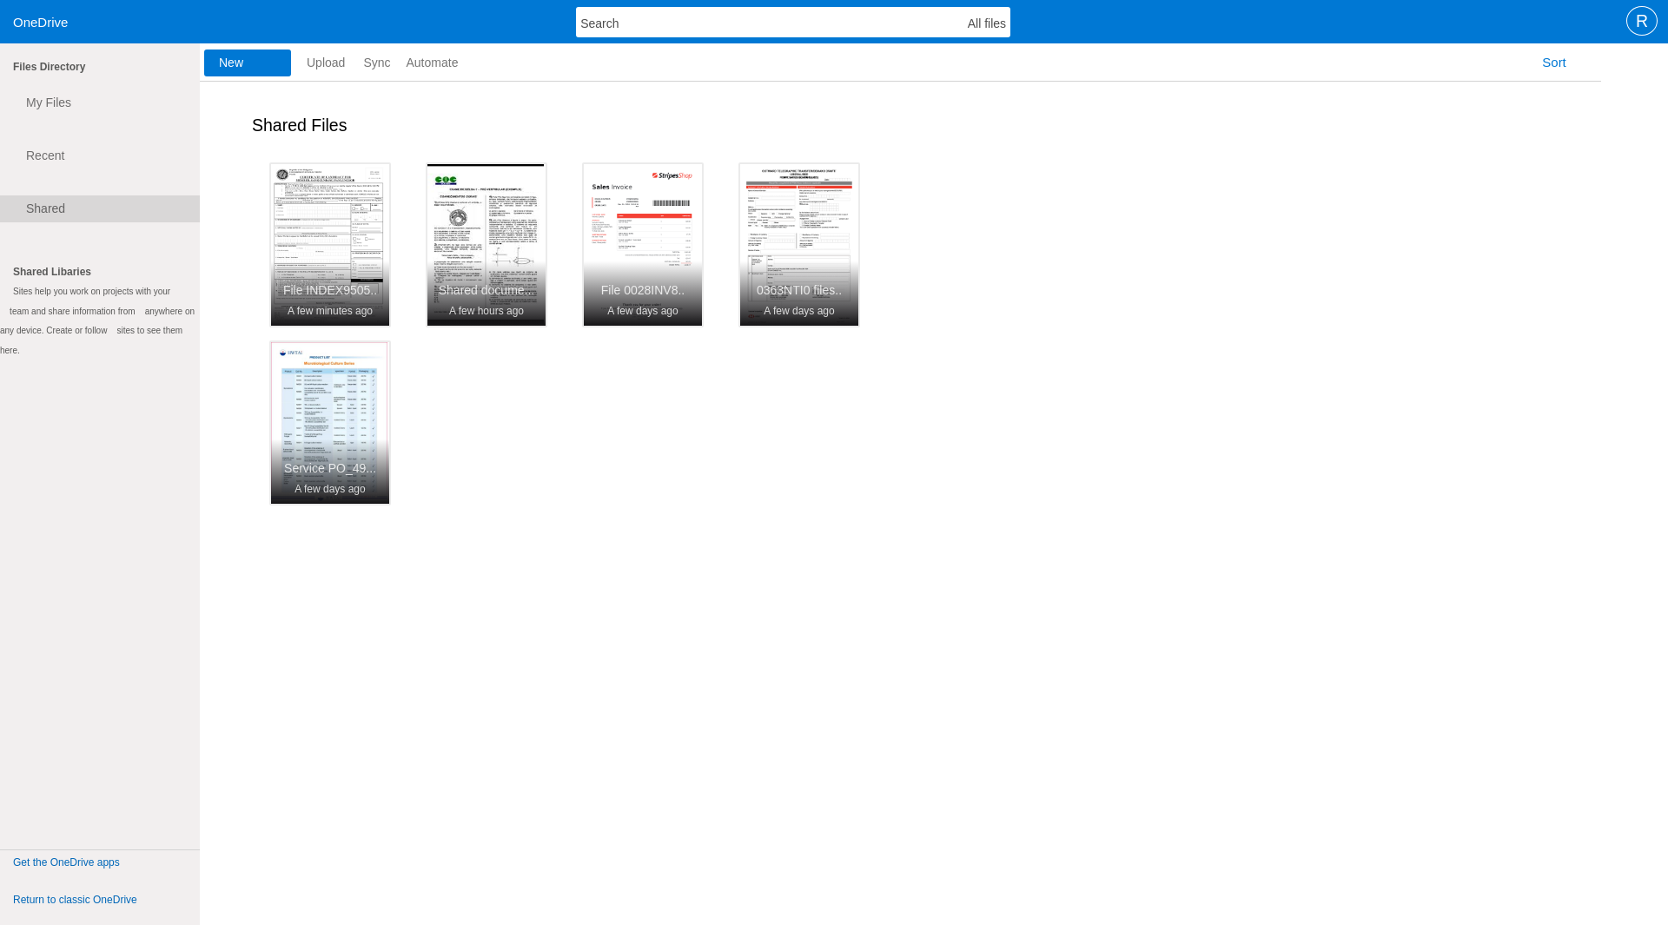Click Return to classic OneDrive link
The height and width of the screenshot is (938, 1668).
click(75, 900)
